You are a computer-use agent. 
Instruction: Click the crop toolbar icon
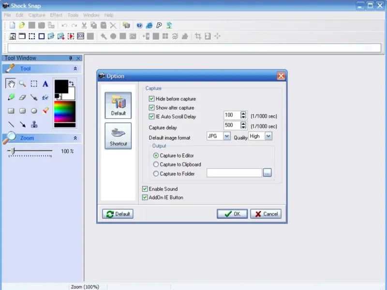tap(198, 36)
